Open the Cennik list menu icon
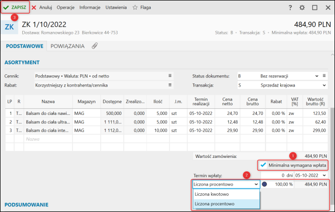The width and height of the screenshot is (335, 212). click(170, 76)
